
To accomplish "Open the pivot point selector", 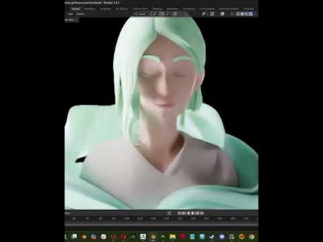I will tap(155, 14).
